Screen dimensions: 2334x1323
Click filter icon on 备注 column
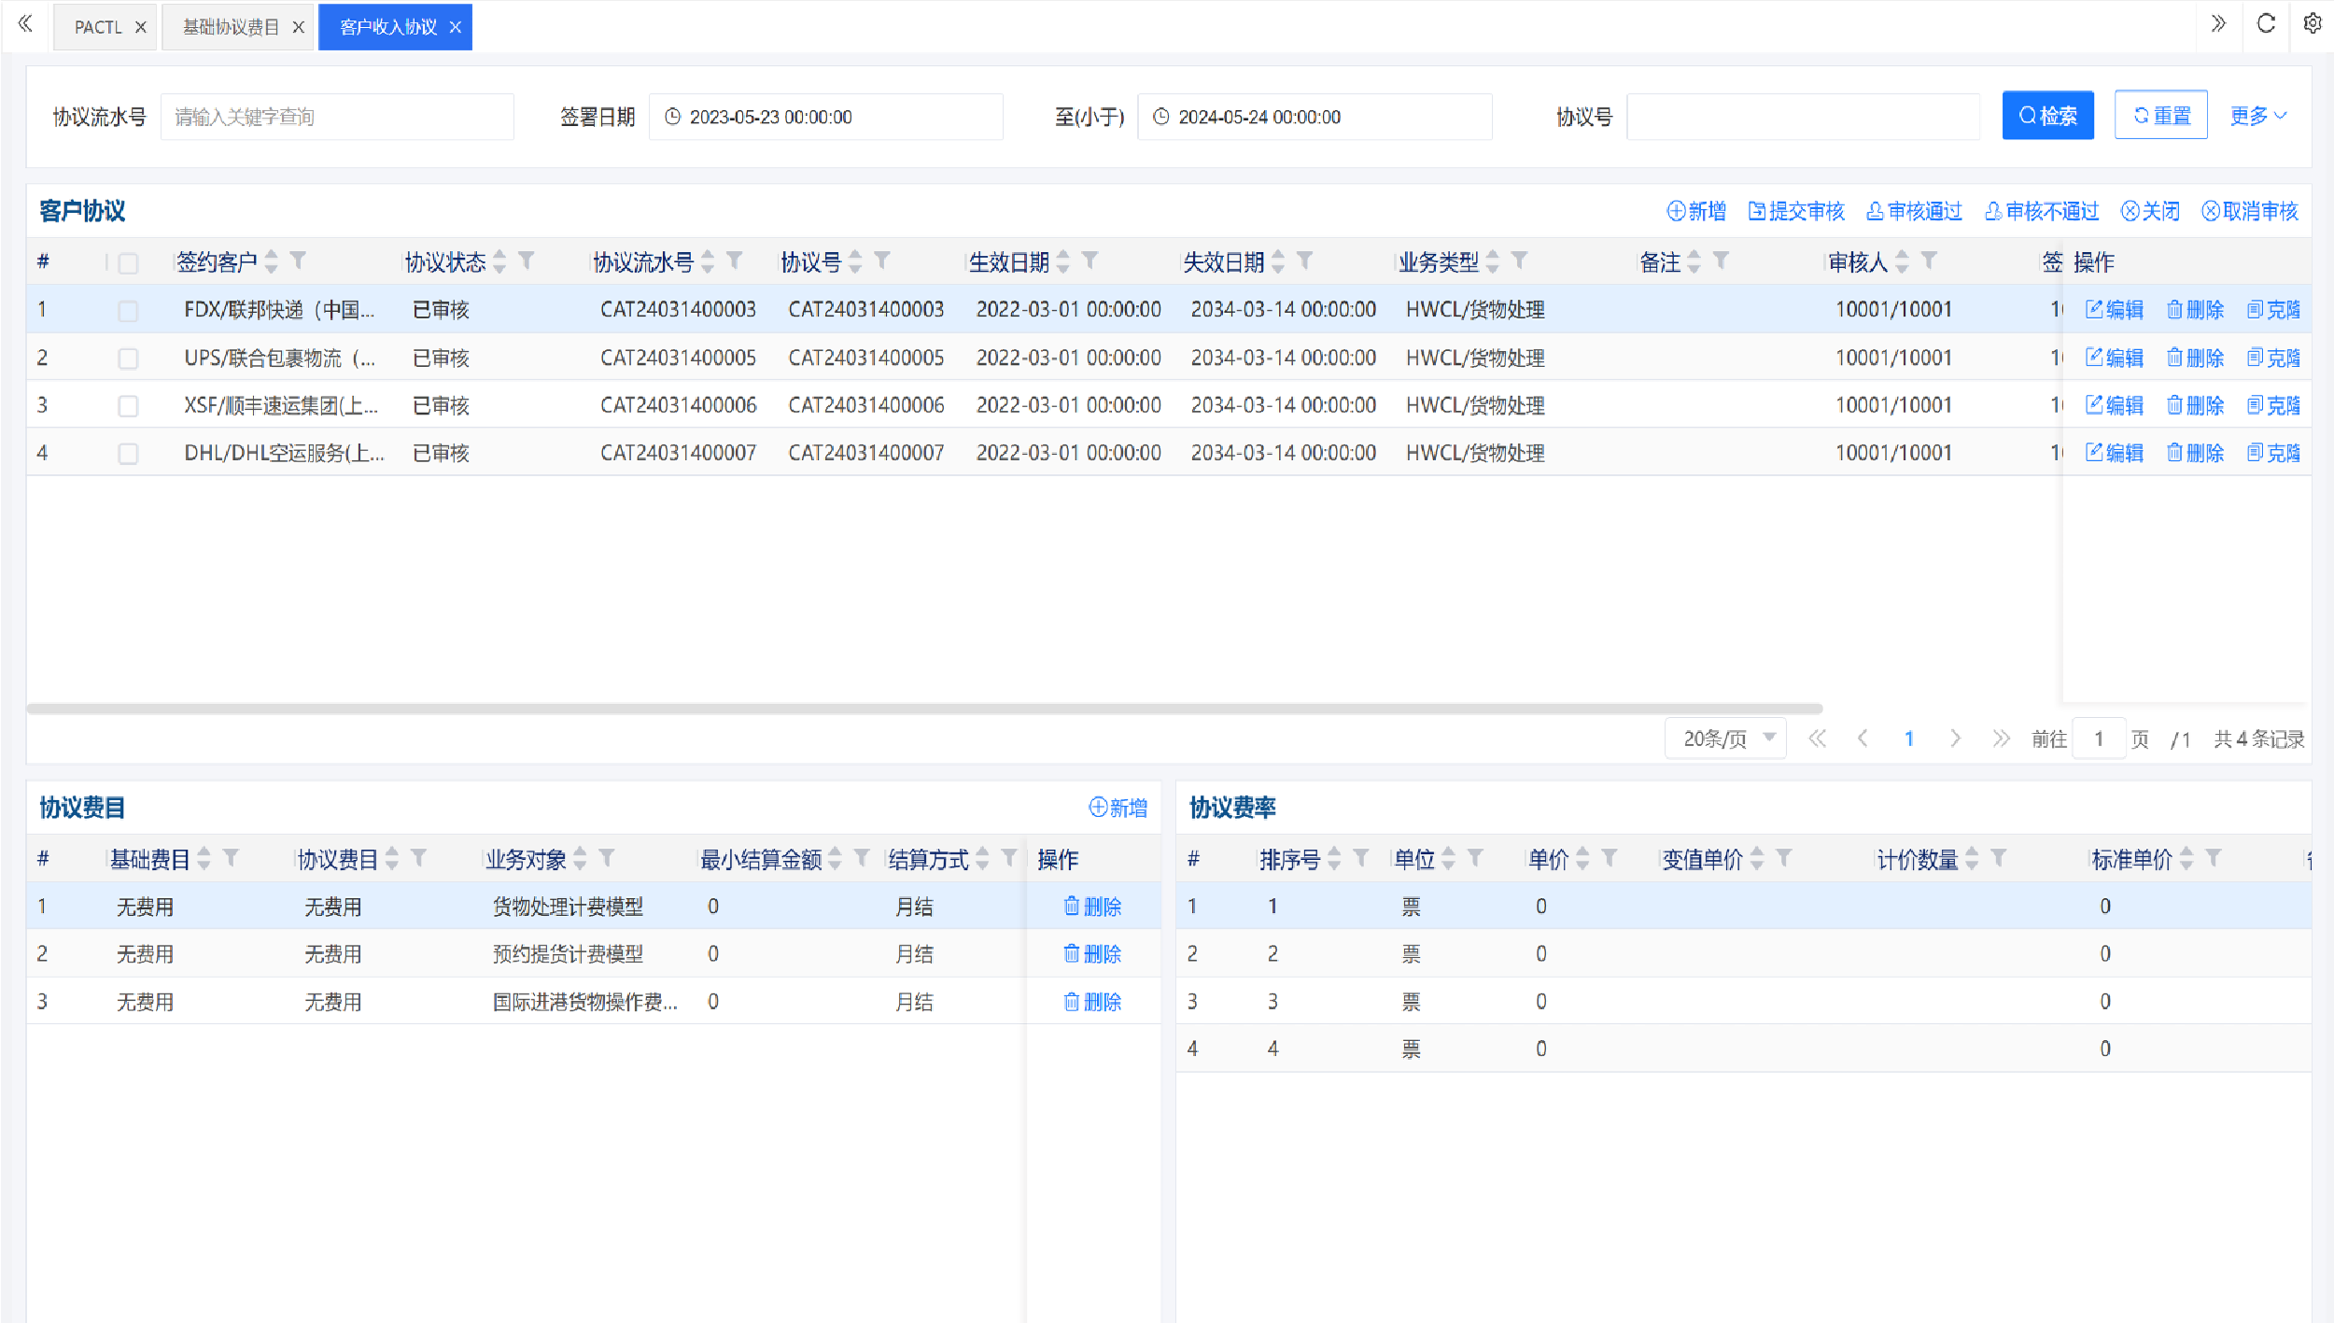click(x=1721, y=260)
